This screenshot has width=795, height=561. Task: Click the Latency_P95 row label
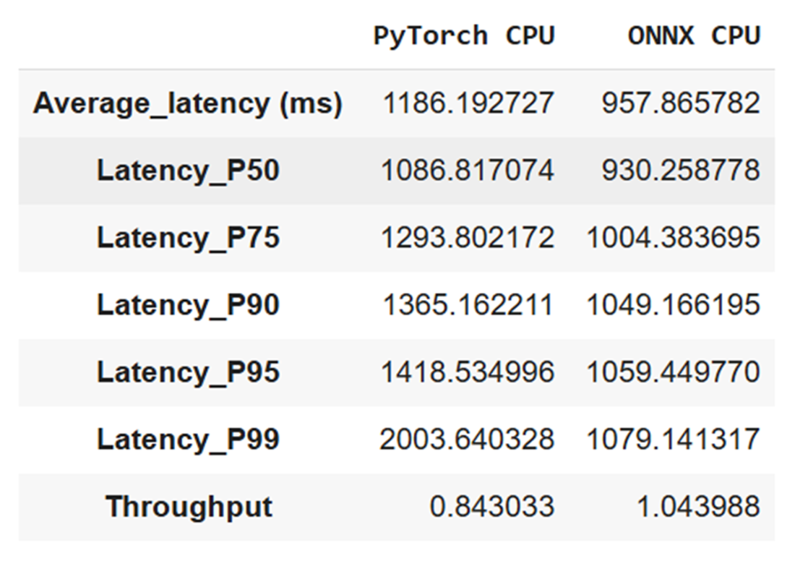(x=188, y=372)
